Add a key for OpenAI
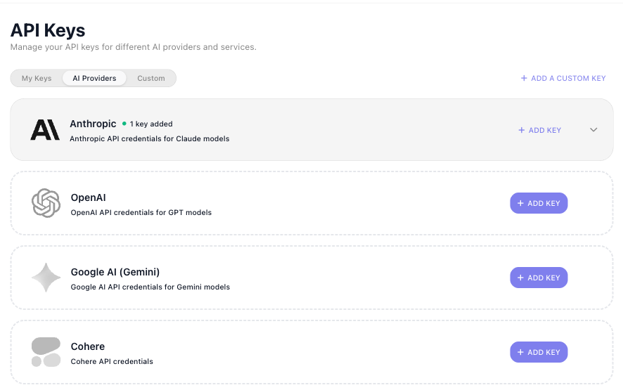 click(539, 203)
